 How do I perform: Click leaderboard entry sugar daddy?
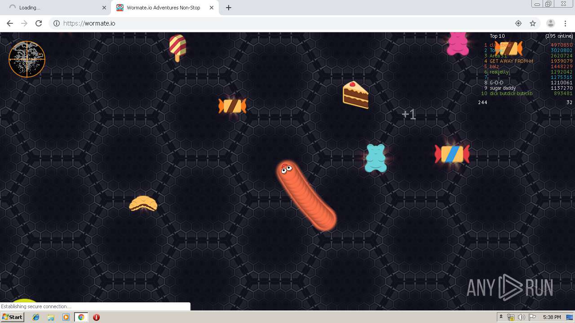point(503,88)
